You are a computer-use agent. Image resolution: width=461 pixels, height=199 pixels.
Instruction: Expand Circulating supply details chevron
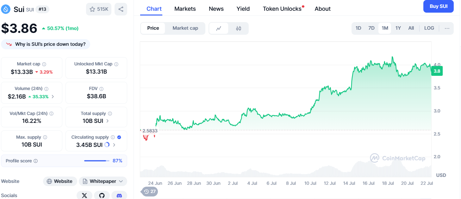click(114, 145)
